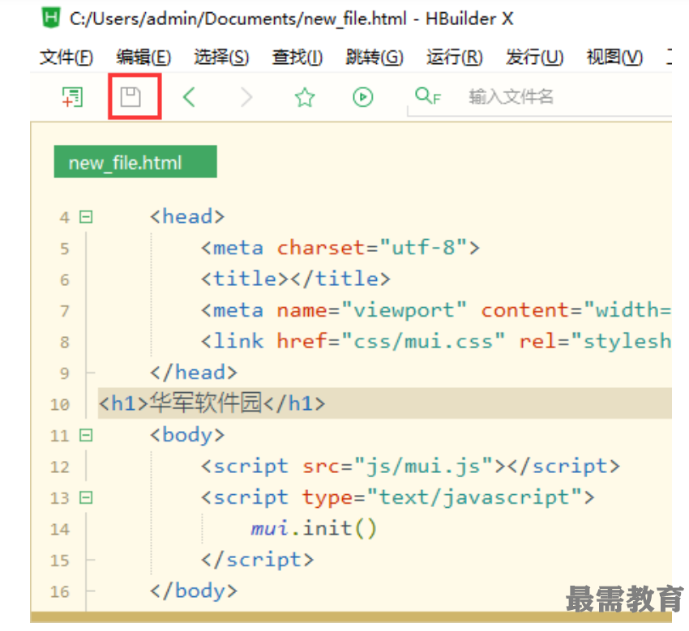Image resolution: width=689 pixels, height=631 pixels.
Task: Open the 视图(V) menu
Action: (x=614, y=57)
